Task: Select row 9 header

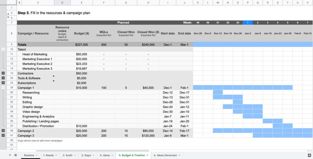Action: point(12,45)
